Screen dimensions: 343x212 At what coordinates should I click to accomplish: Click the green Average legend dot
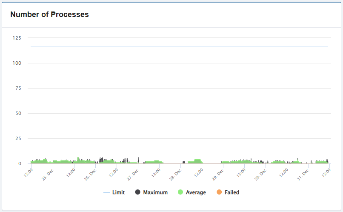coord(180,192)
